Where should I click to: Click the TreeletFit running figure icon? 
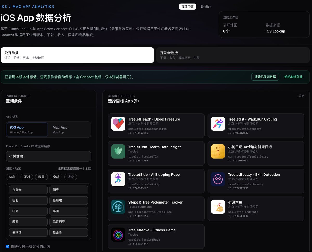point(218,124)
